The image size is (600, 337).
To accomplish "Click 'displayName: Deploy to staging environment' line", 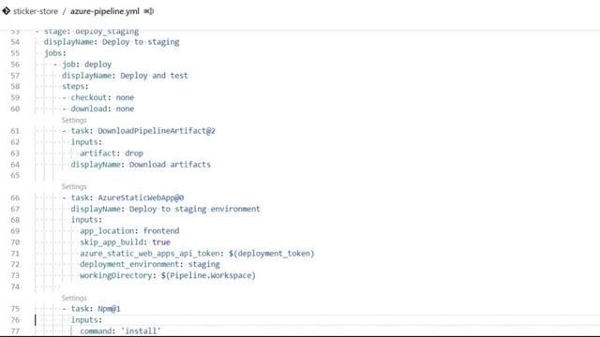I will click(x=165, y=209).
